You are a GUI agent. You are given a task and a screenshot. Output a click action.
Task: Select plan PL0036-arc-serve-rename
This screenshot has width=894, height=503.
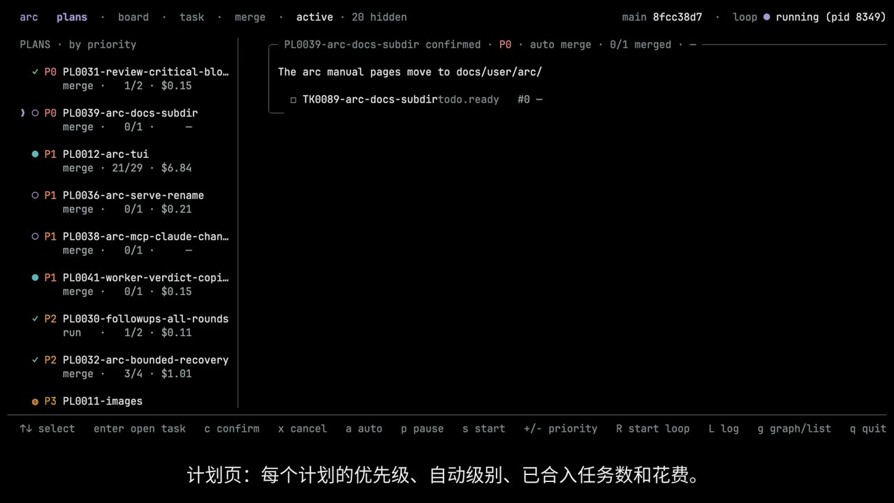click(133, 196)
